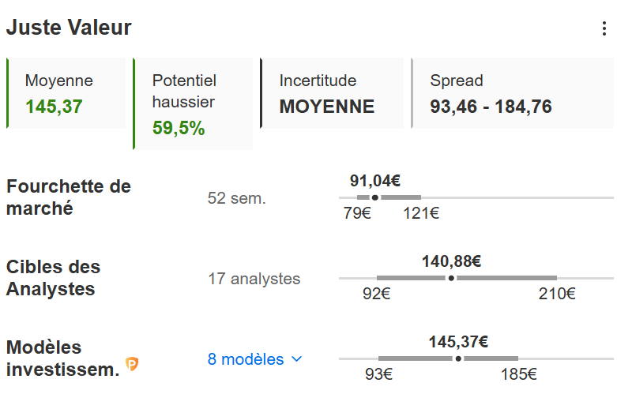Click the InvestingPro badge icon

[x=132, y=364]
